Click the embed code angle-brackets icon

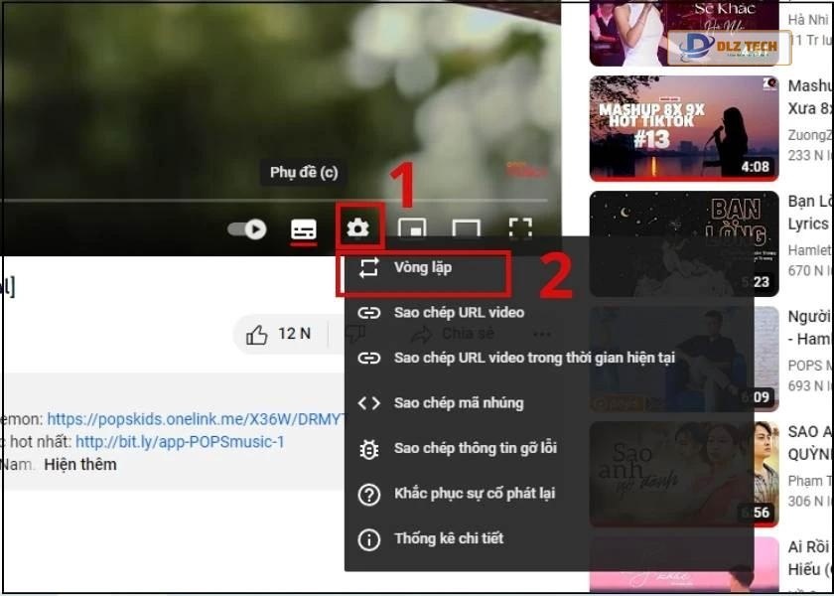(371, 403)
